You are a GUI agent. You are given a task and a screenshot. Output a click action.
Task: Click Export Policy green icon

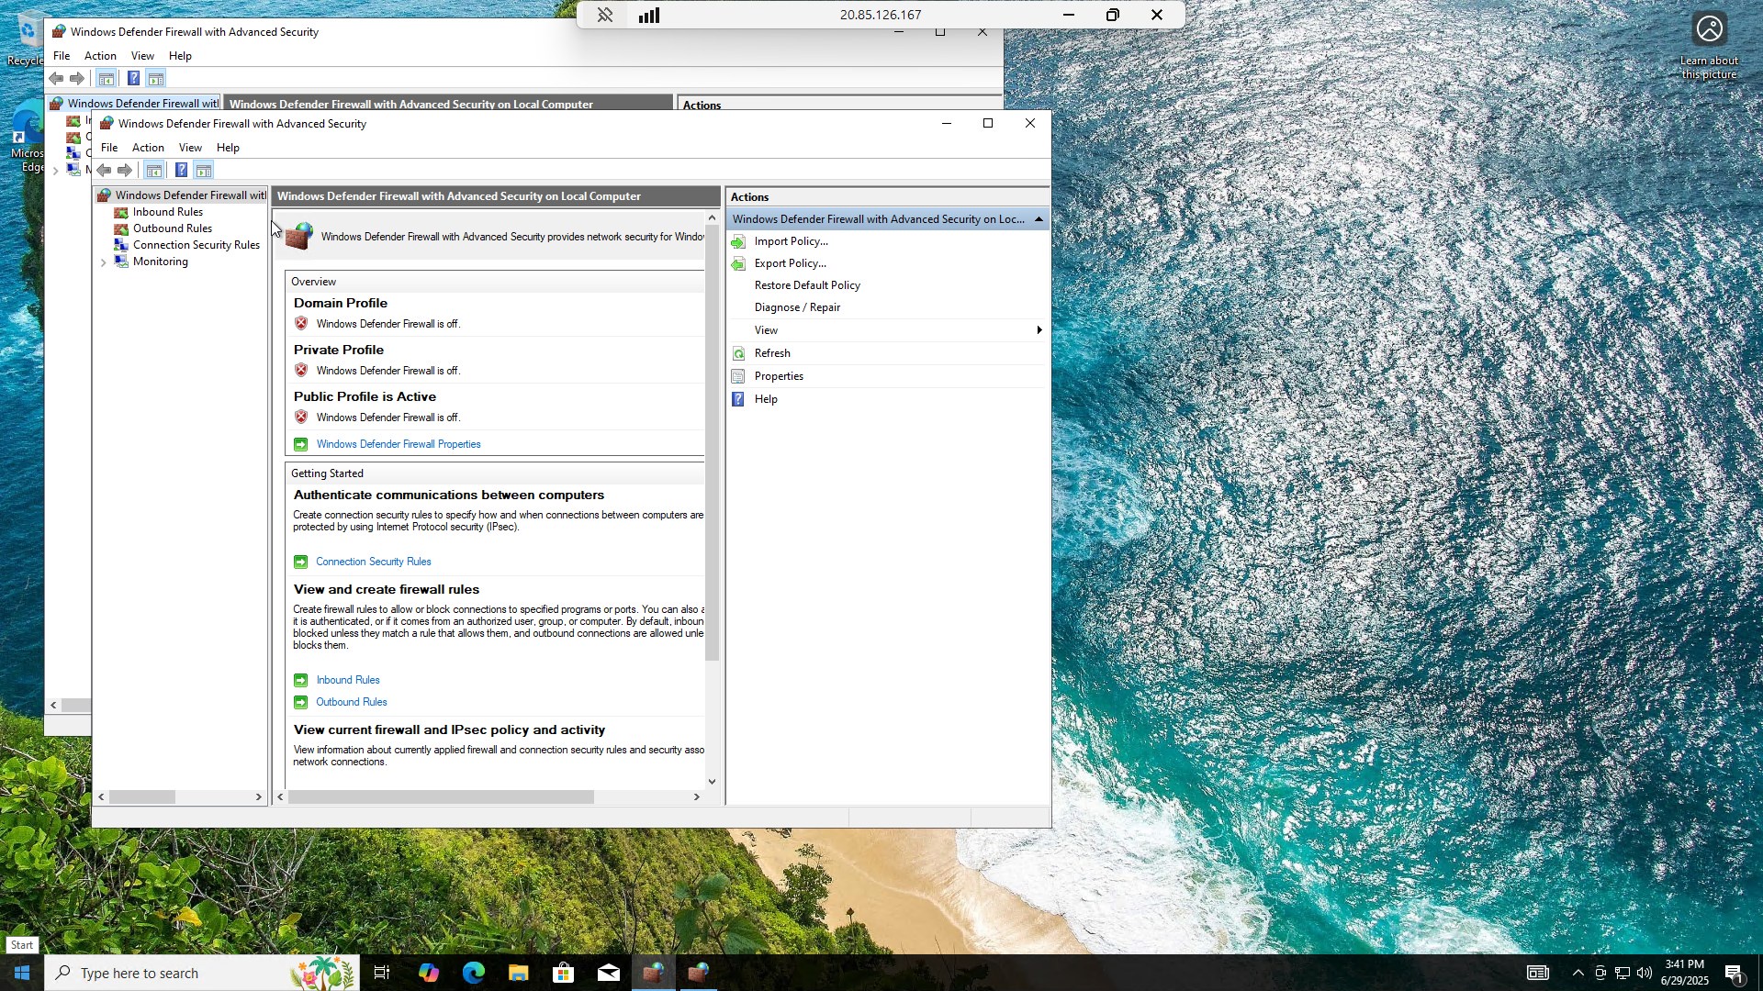pyautogui.click(x=739, y=263)
